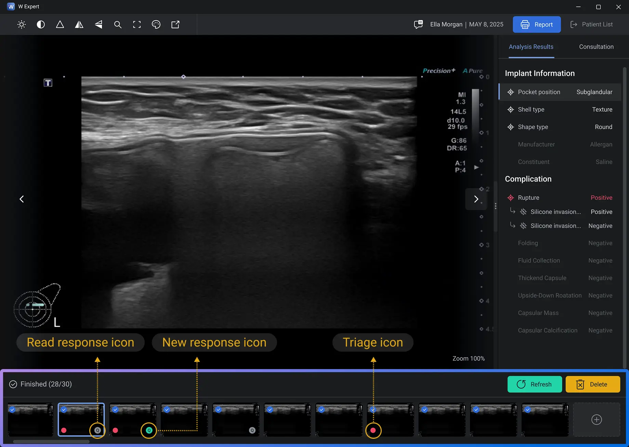Select the magnifier zoom tool
629x447 pixels.
point(118,25)
